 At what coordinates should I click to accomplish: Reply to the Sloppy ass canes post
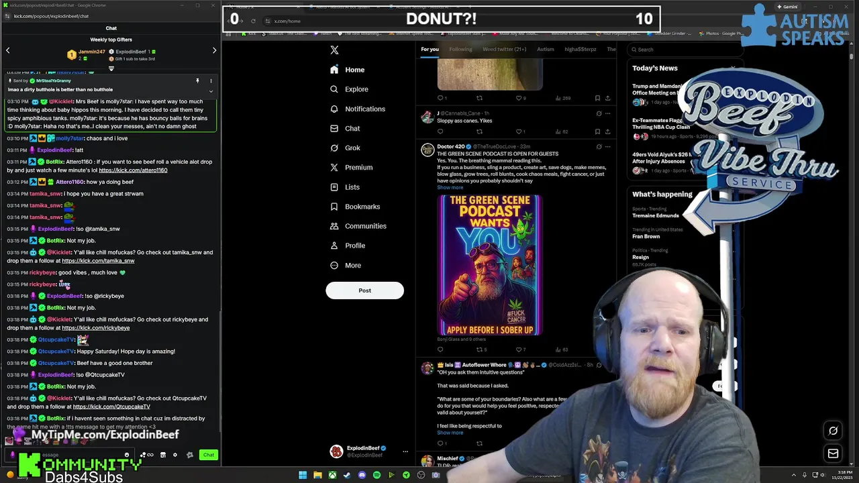pyautogui.click(x=440, y=131)
